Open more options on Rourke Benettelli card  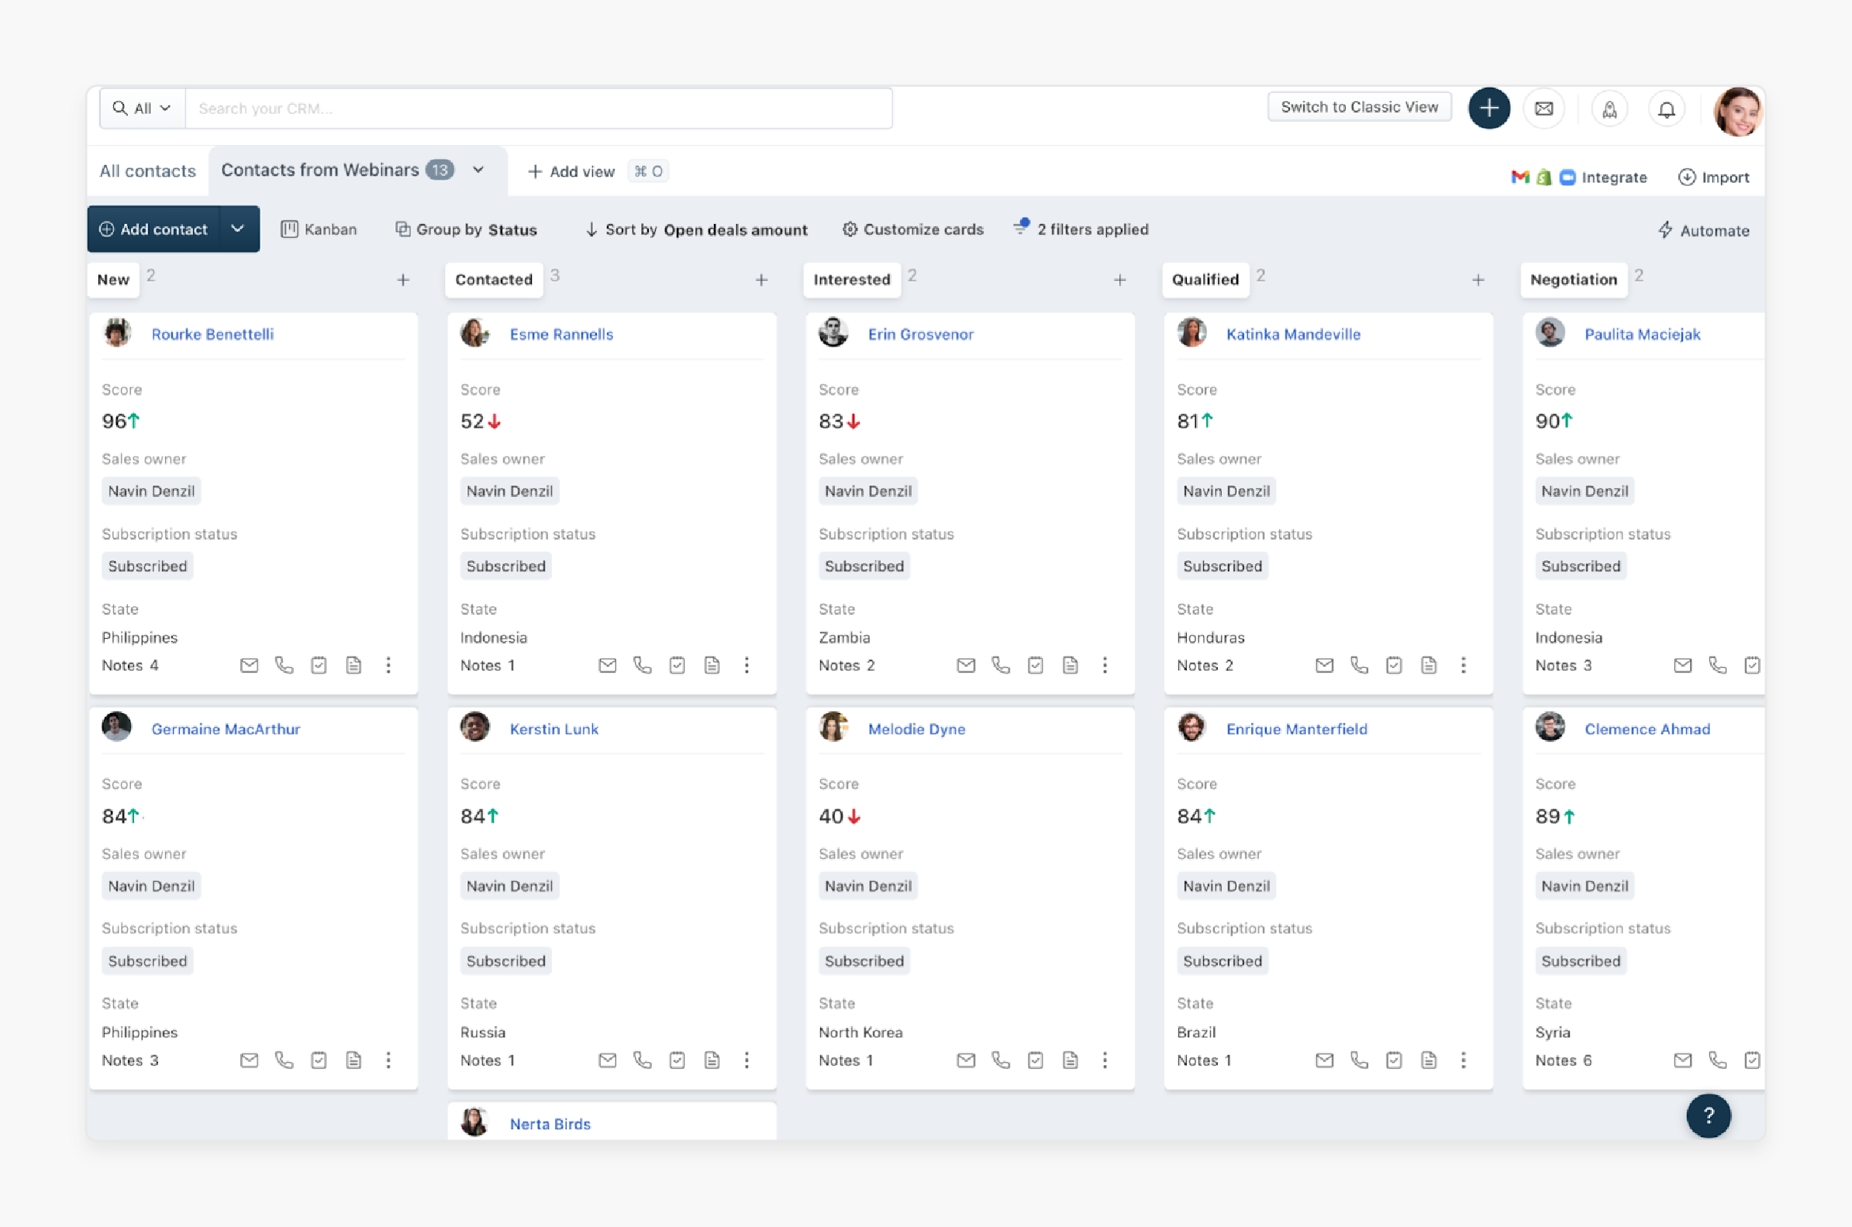click(388, 665)
